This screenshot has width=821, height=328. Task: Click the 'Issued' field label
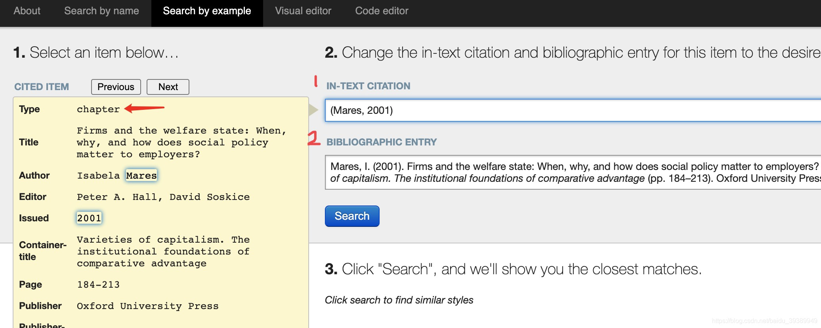34,218
